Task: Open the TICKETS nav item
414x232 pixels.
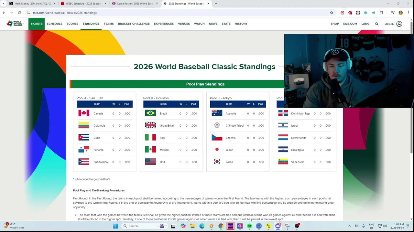Action: pos(37,24)
